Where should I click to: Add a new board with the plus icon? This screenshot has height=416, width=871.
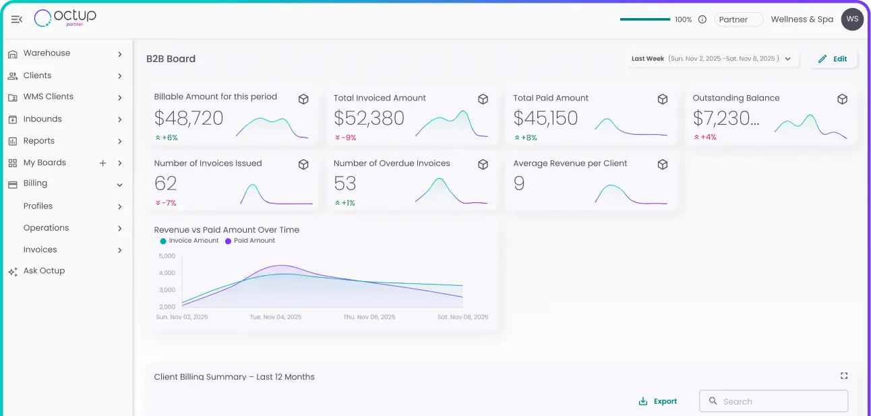tap(102, 162)
